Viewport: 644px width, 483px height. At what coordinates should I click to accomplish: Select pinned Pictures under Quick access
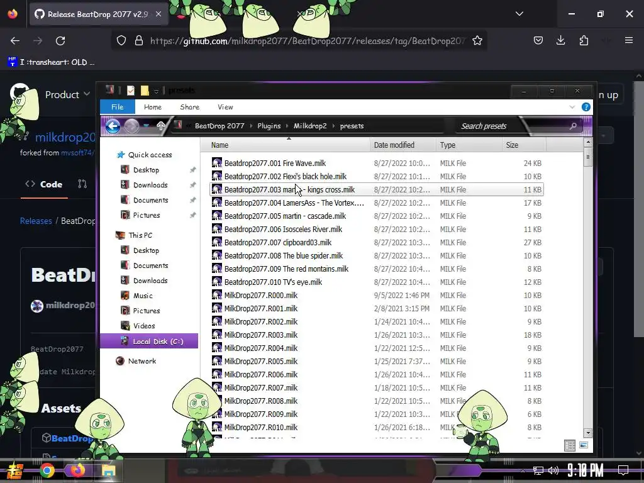pyautogui.click(x=147, y=215)
